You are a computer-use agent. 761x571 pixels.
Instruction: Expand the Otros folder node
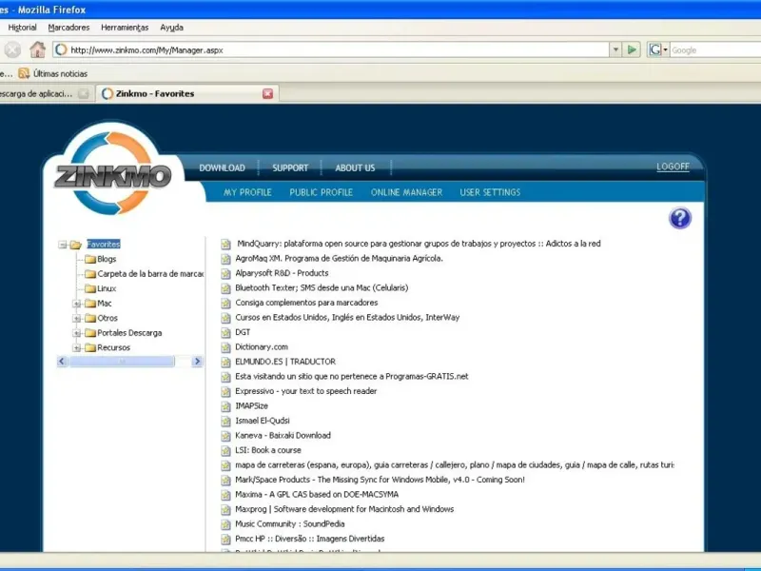[77, 319]
